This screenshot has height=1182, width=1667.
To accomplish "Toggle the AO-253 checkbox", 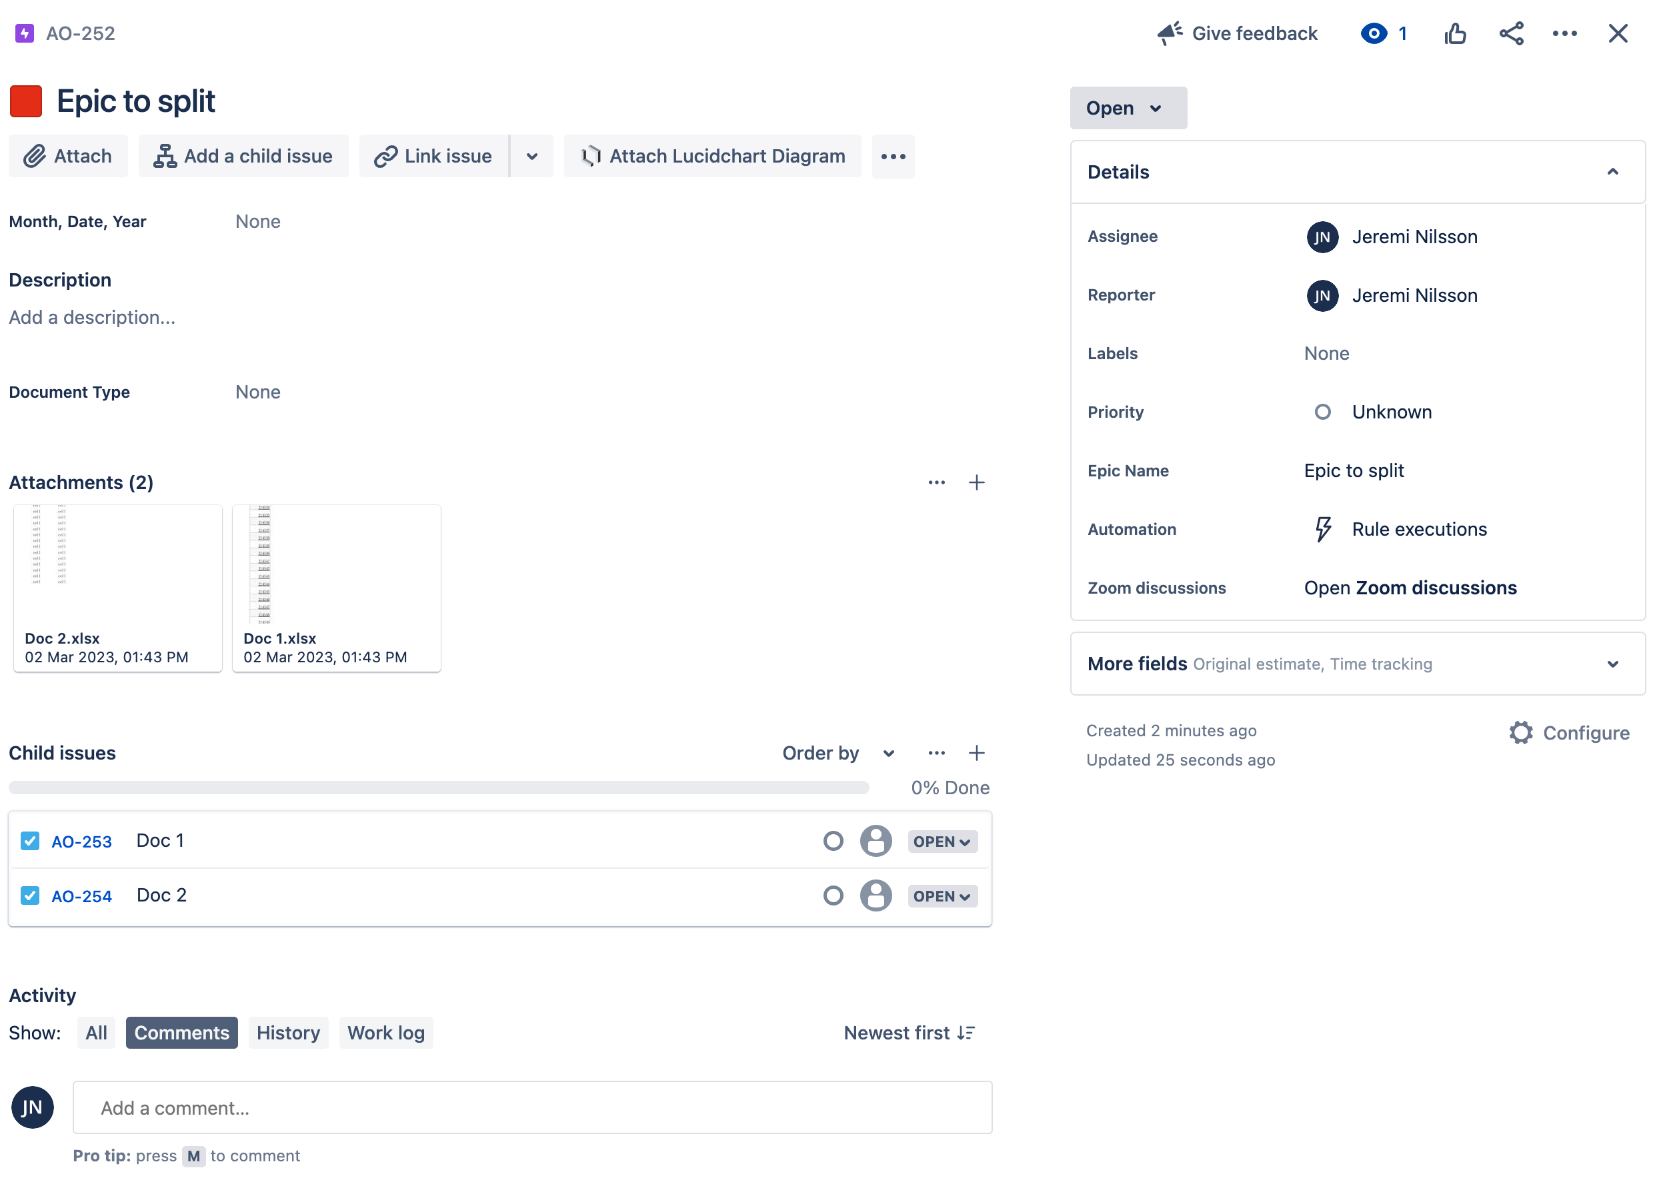I will pyautogui.click(x=30, y=841).
